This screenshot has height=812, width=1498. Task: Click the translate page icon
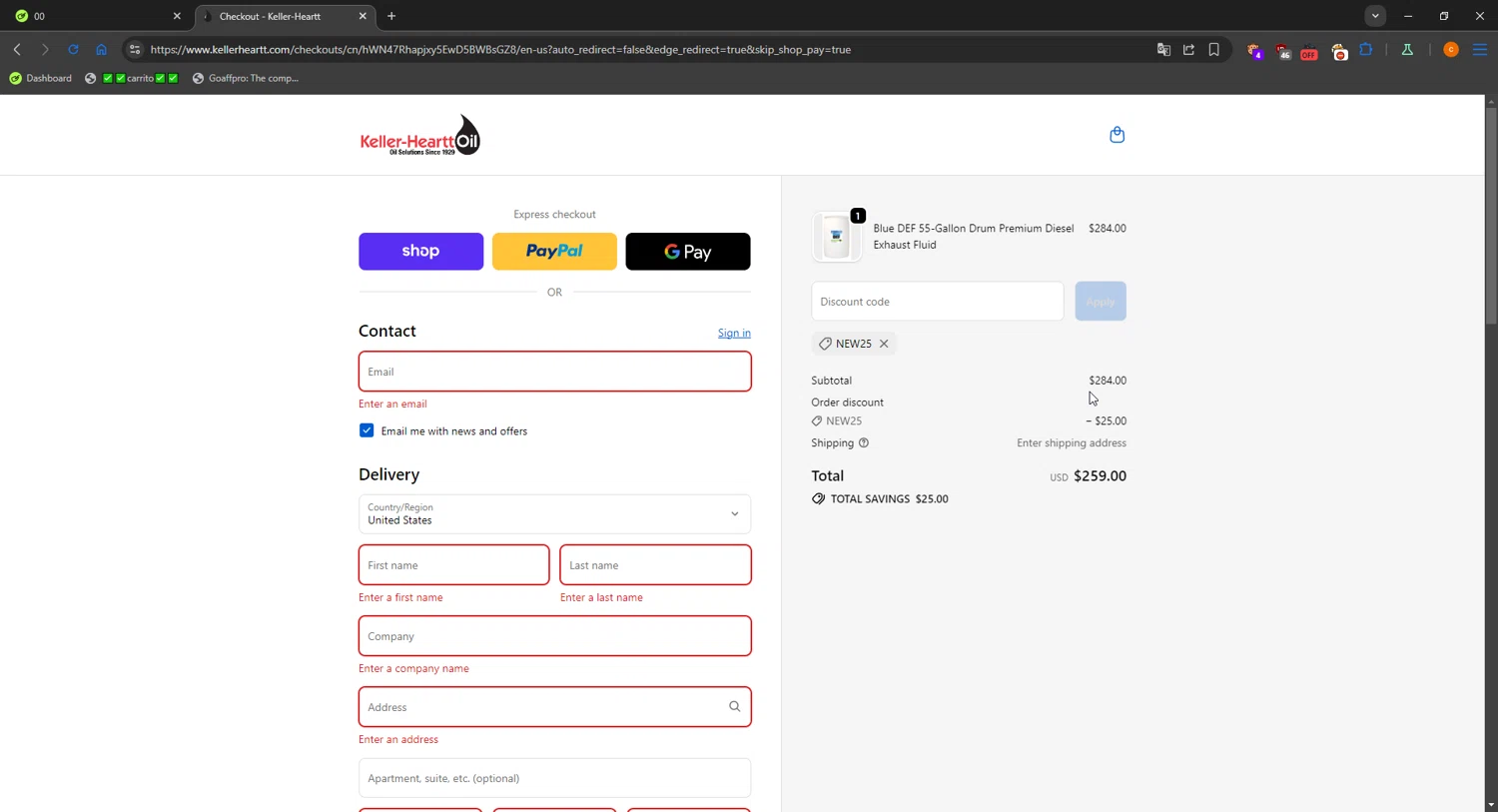click(1163, 49)
